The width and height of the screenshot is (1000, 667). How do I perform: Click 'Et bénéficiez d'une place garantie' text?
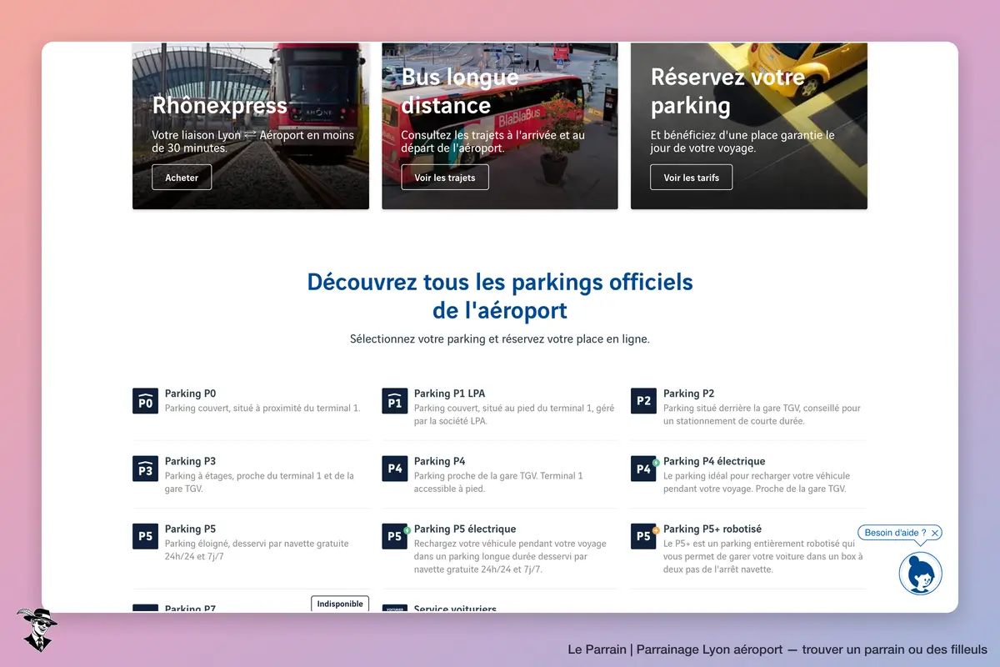[742, 142]
